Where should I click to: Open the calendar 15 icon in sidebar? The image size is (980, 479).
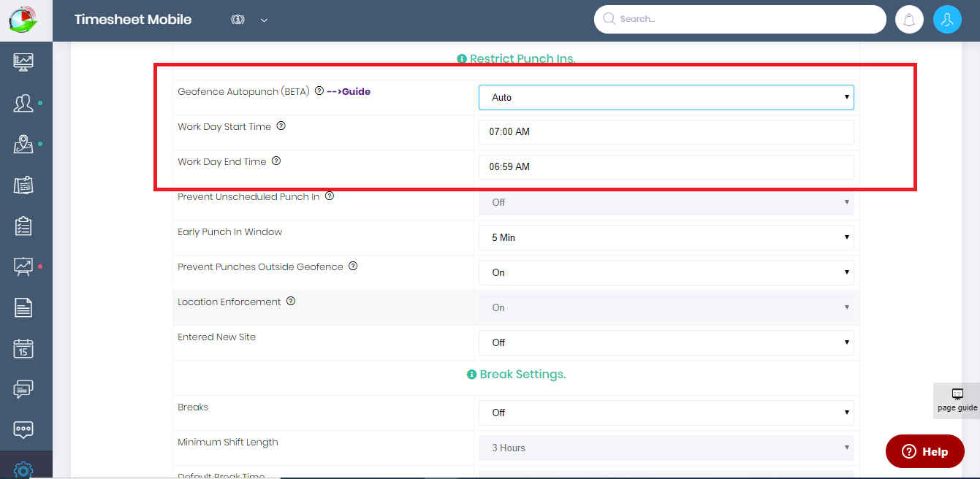tap(23, 348)
